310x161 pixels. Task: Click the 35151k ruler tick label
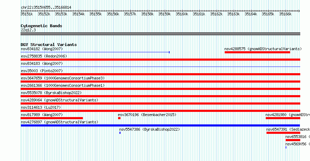coord(27,14)
